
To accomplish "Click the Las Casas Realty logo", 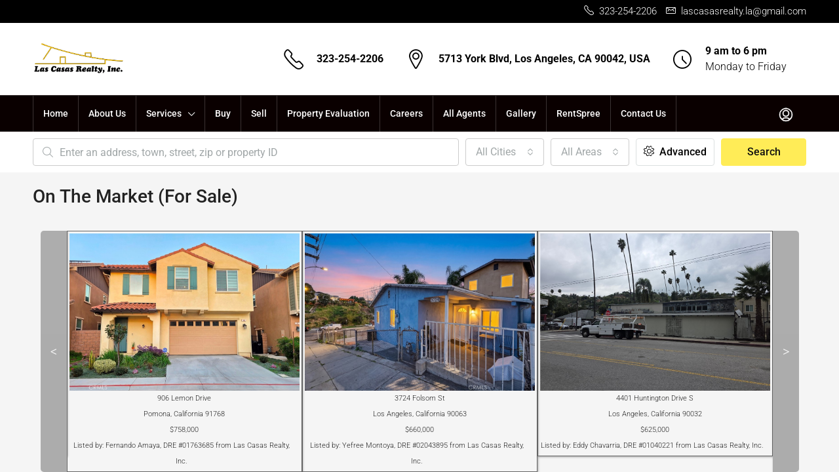I will coord(79,59).
